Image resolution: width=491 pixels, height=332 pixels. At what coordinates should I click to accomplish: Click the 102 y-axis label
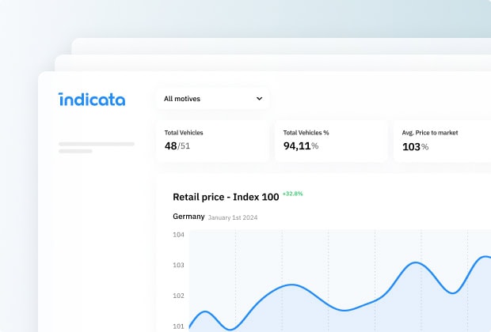click(x=178, y=296)
